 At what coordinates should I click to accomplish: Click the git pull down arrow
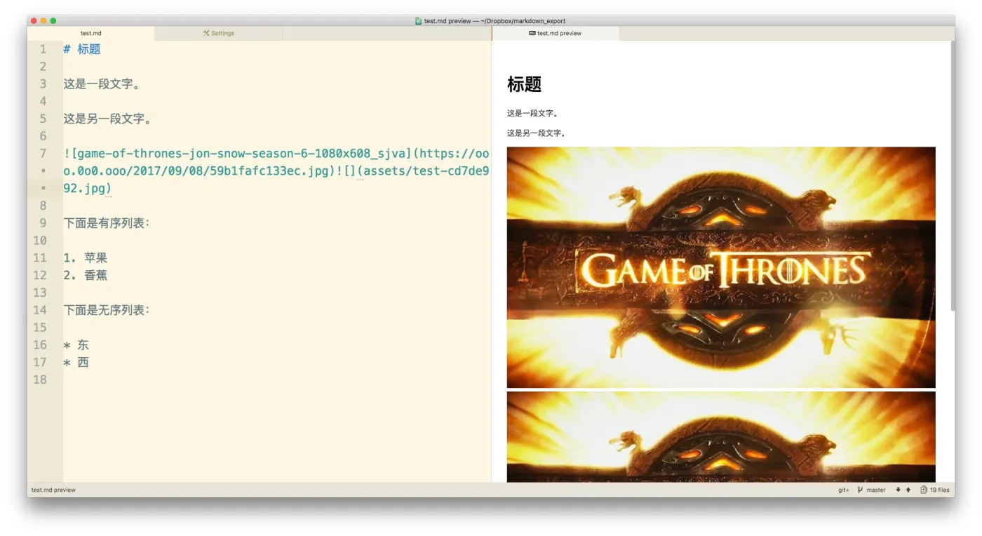pyautogui.click(x=898, y=490)
